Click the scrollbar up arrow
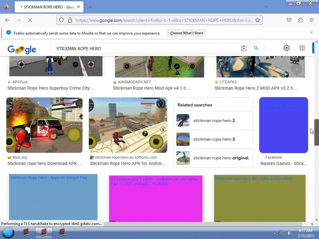319x239 pixels. click(317, 42)
